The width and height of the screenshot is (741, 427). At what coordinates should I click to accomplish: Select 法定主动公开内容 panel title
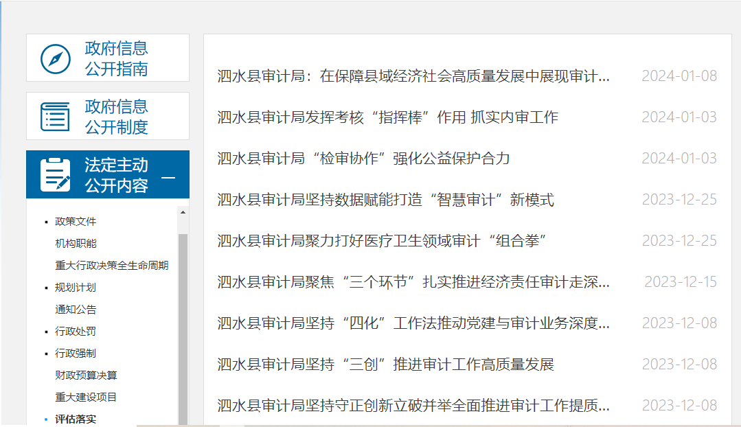pyautogui.click(x=116, y=175)
